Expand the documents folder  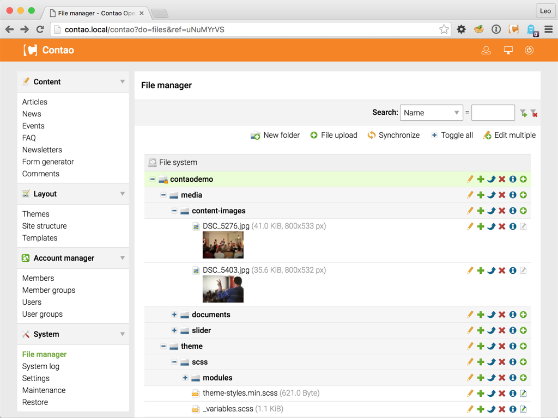tap(174, 315)
